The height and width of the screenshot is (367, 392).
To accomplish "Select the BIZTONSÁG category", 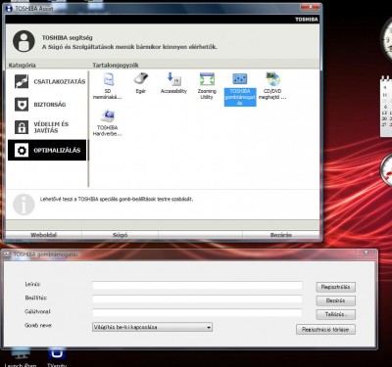I will pos(47,105).
